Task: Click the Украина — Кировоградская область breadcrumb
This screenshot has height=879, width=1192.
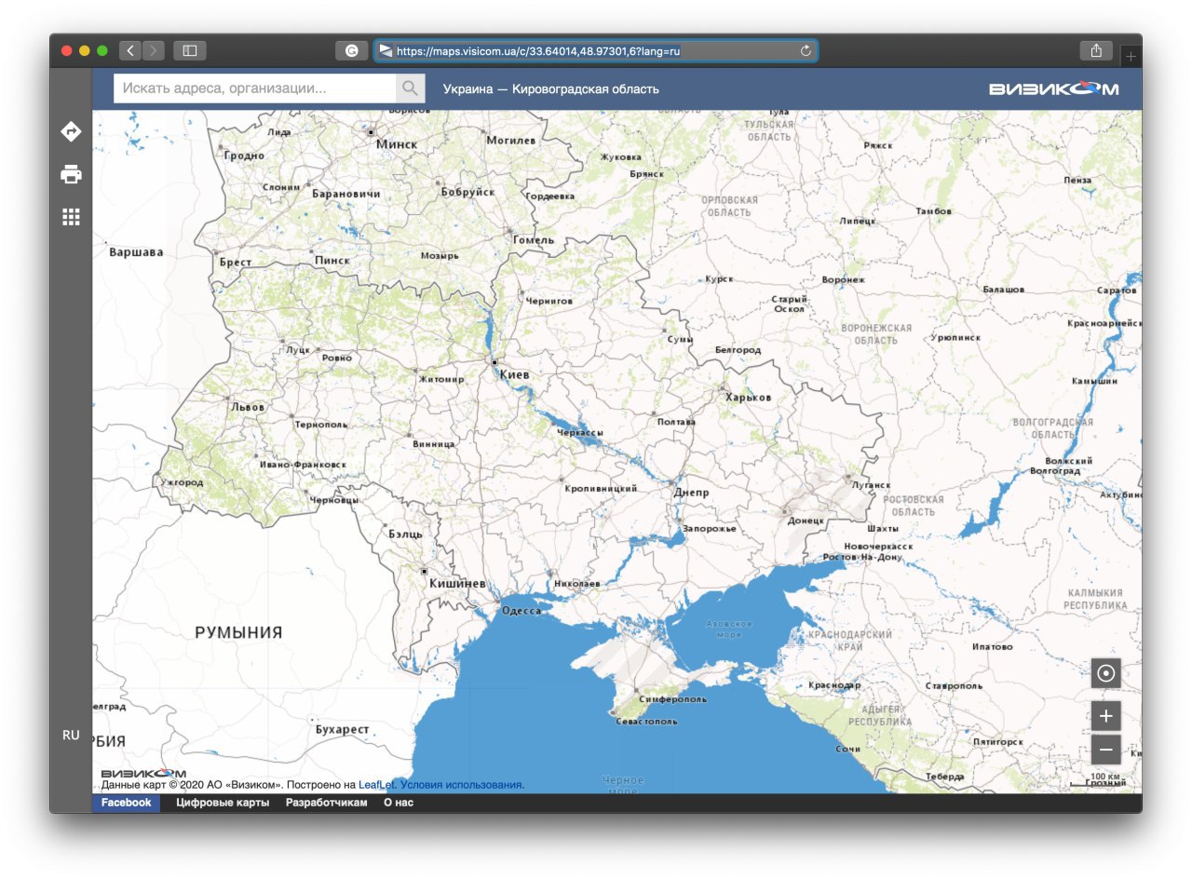Action: point(550,89)
